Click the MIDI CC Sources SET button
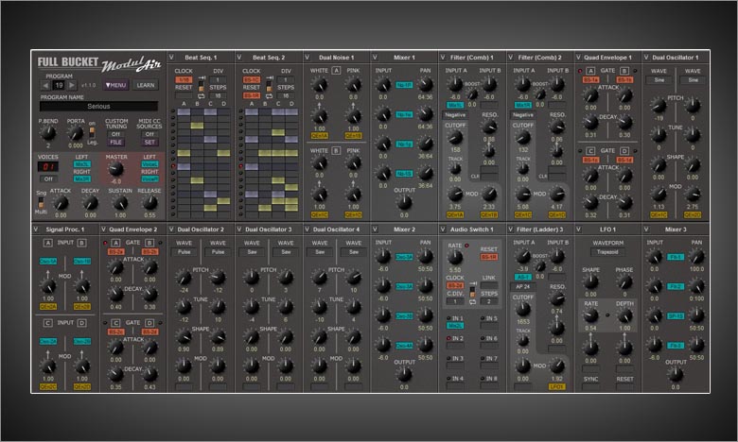The width and height of the screenshot is (738, 442). [149, 142]
